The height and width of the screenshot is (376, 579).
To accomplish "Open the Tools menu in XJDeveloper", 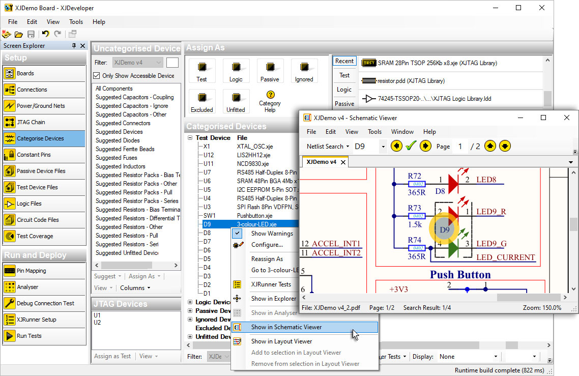I will [x=76, y=22].
